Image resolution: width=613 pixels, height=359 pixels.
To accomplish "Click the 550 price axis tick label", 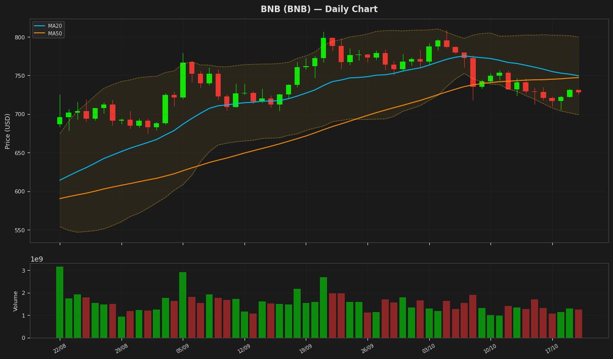I will (x=19, y=230).
